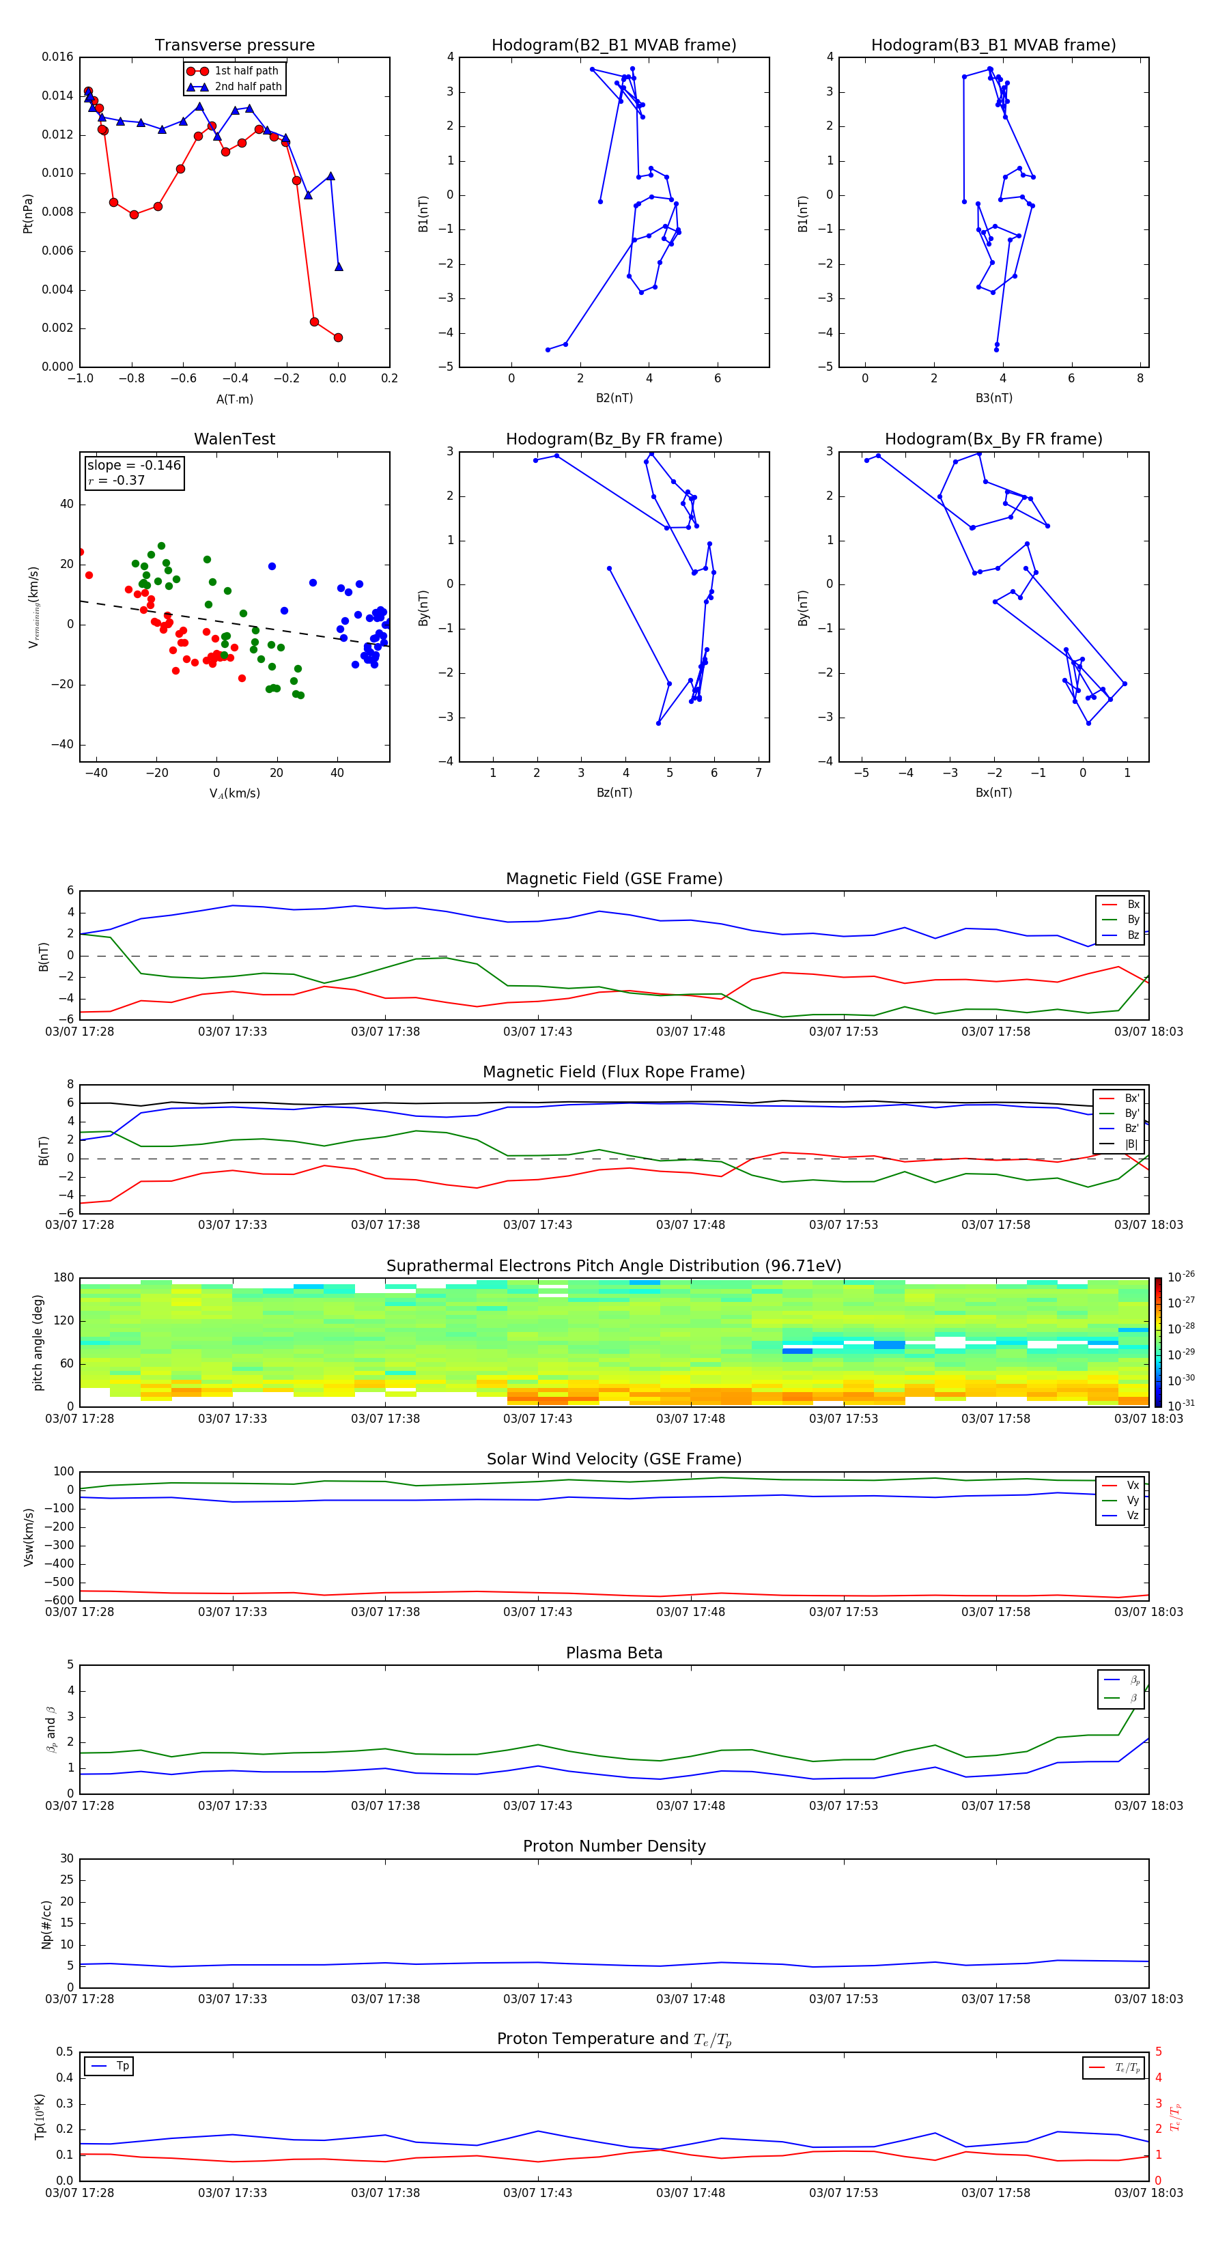The height and width of the screenshot is (2253, 1229).
Task: Click the 'Tp(10^6K)' y-axis label
Action: (40, 2116)
